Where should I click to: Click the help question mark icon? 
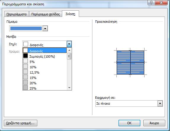[x=151, y=3]
